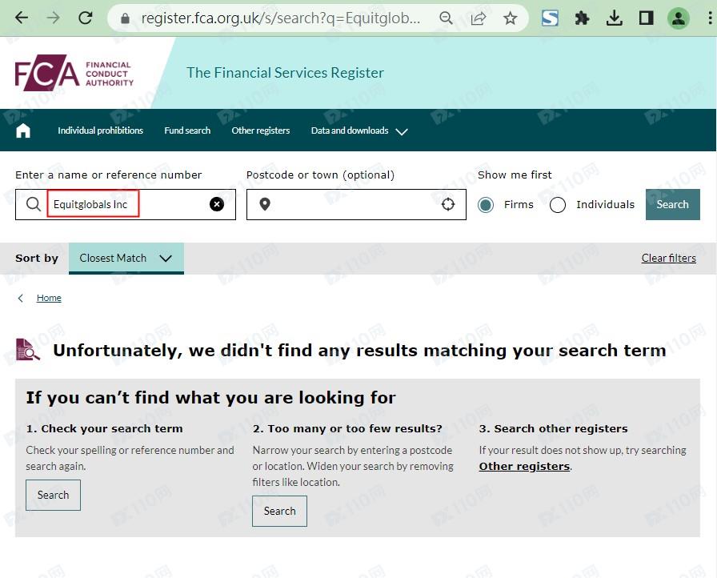
Task: Open the browser extensions puzzle icon
Action: pos(583,18)
